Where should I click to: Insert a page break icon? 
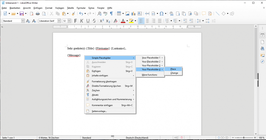(147, 14)
